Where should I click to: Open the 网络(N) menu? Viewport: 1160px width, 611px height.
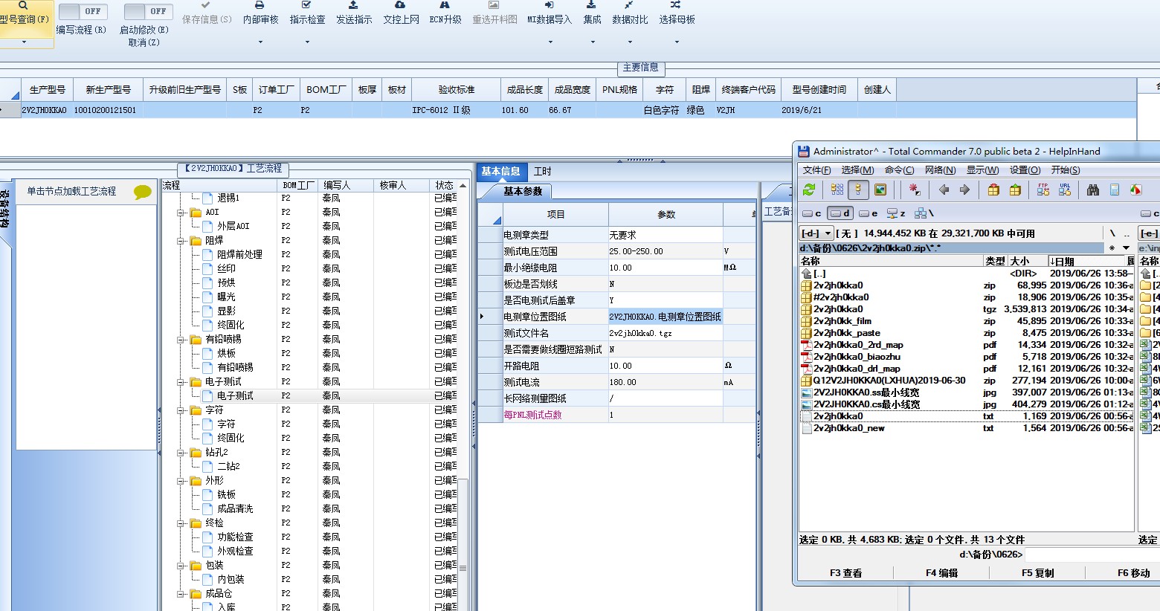point(941,170)
